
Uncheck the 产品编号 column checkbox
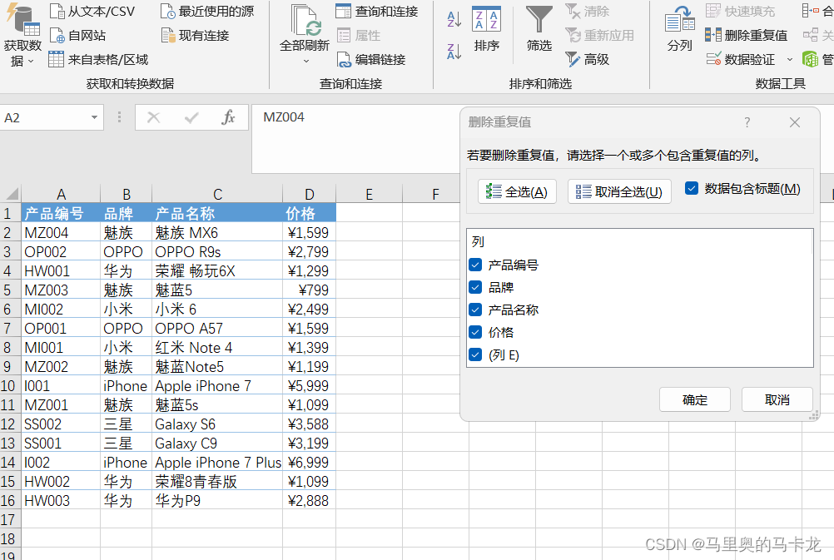pyautogui.click(x=475, y=265)
